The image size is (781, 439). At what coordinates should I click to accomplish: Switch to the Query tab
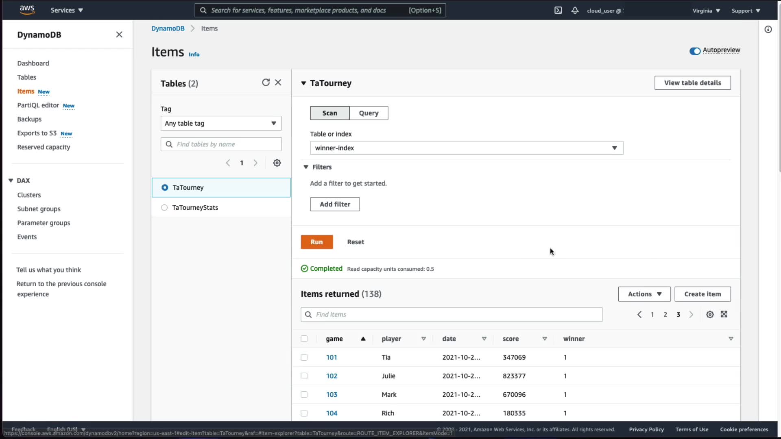coord(369,113)
